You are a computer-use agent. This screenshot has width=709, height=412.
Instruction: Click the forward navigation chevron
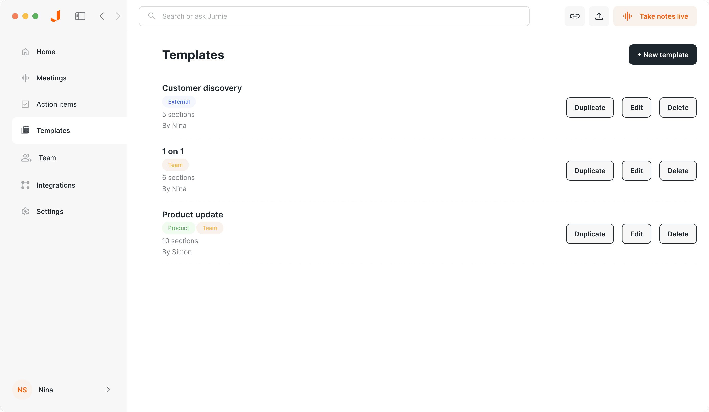click(x=118, y=16)
